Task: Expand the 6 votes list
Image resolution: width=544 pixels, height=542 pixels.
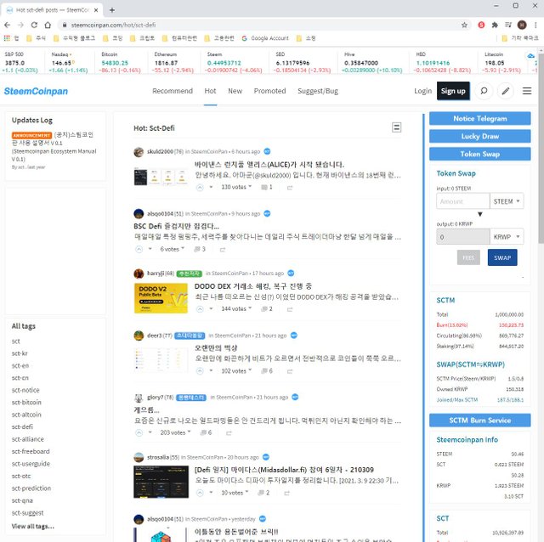Action: tap(172, 249)
